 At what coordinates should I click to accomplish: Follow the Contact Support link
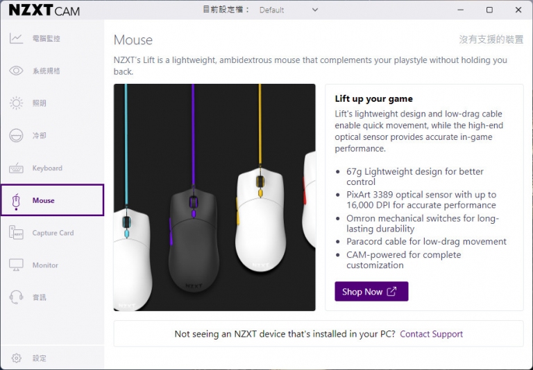(431, 334)
